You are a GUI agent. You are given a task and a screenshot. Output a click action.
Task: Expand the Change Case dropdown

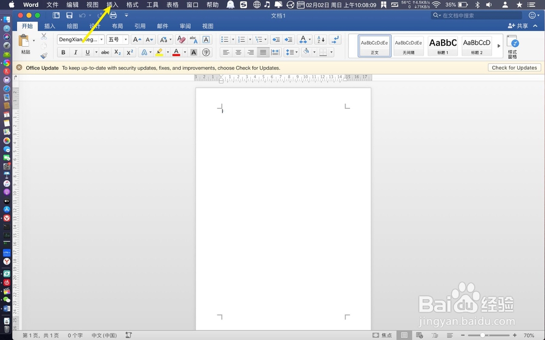pyautogui.click(x=170, y=40)
